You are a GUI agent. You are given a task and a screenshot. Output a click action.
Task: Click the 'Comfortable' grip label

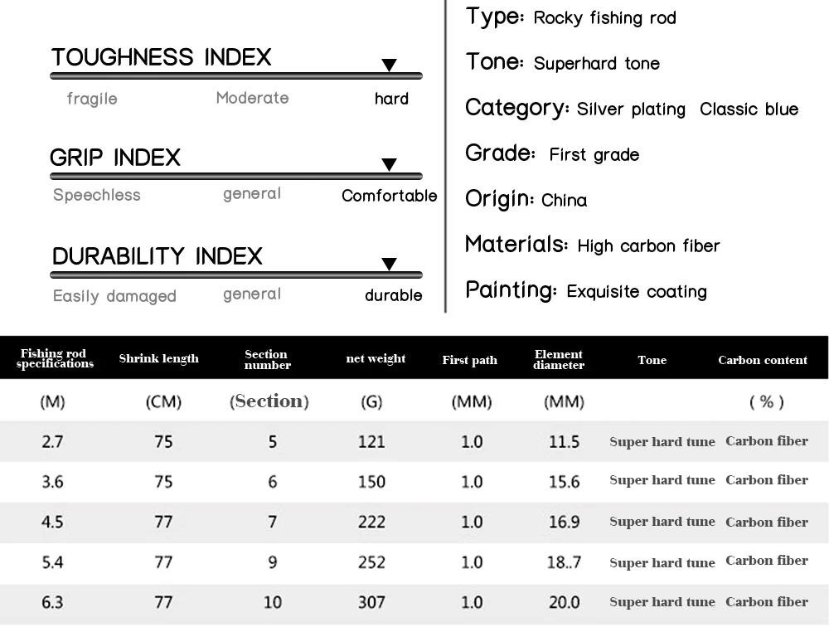(x=389, y=197)
